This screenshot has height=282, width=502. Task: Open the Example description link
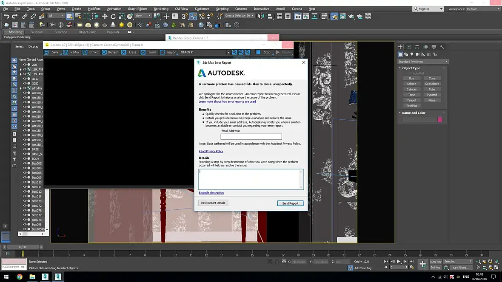click(211, 193)
